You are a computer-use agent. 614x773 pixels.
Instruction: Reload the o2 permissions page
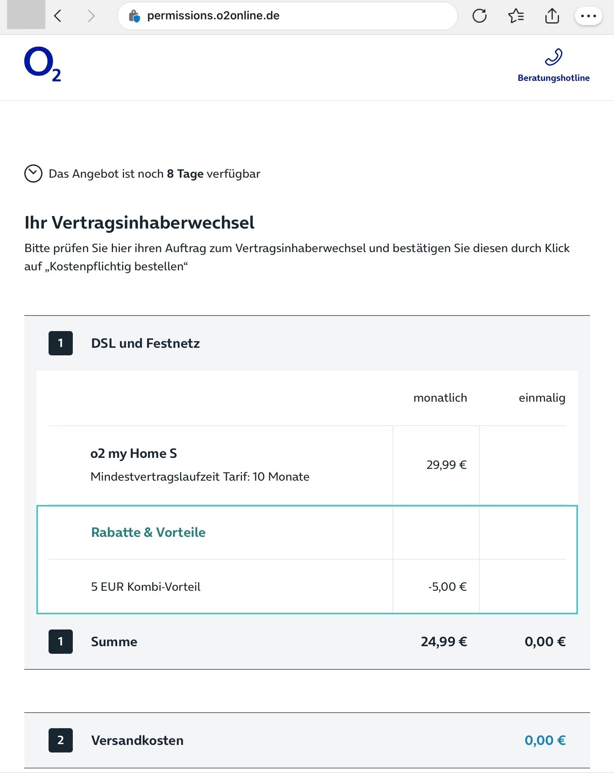point(479,16)
